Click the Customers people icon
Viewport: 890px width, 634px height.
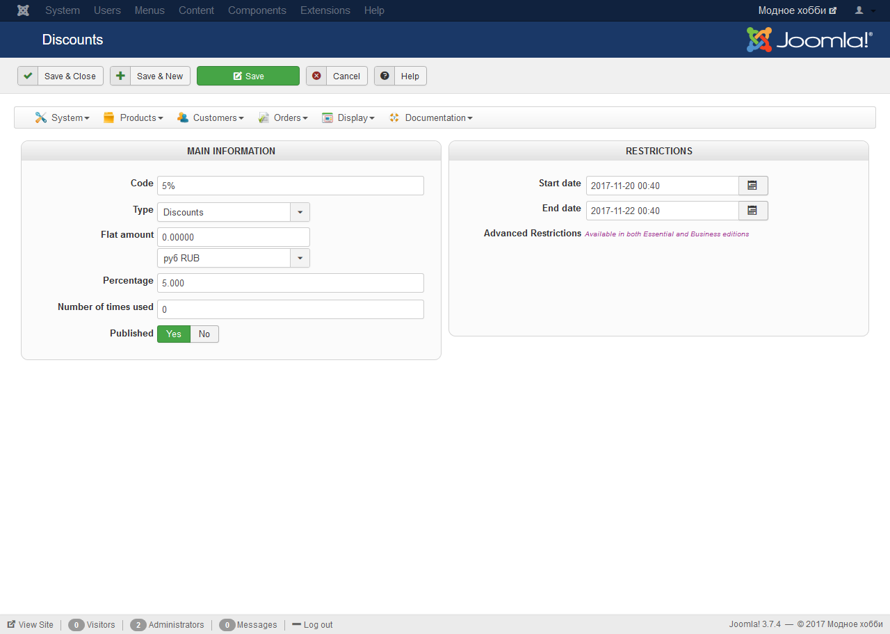pyautogui.click(x=183, y=117)
